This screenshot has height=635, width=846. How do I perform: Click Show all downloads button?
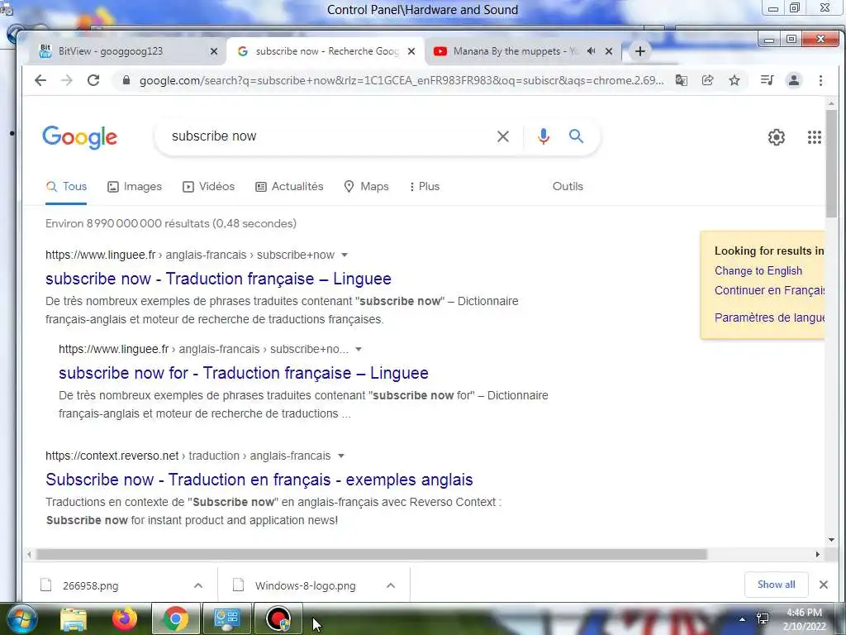click(776, 585)
